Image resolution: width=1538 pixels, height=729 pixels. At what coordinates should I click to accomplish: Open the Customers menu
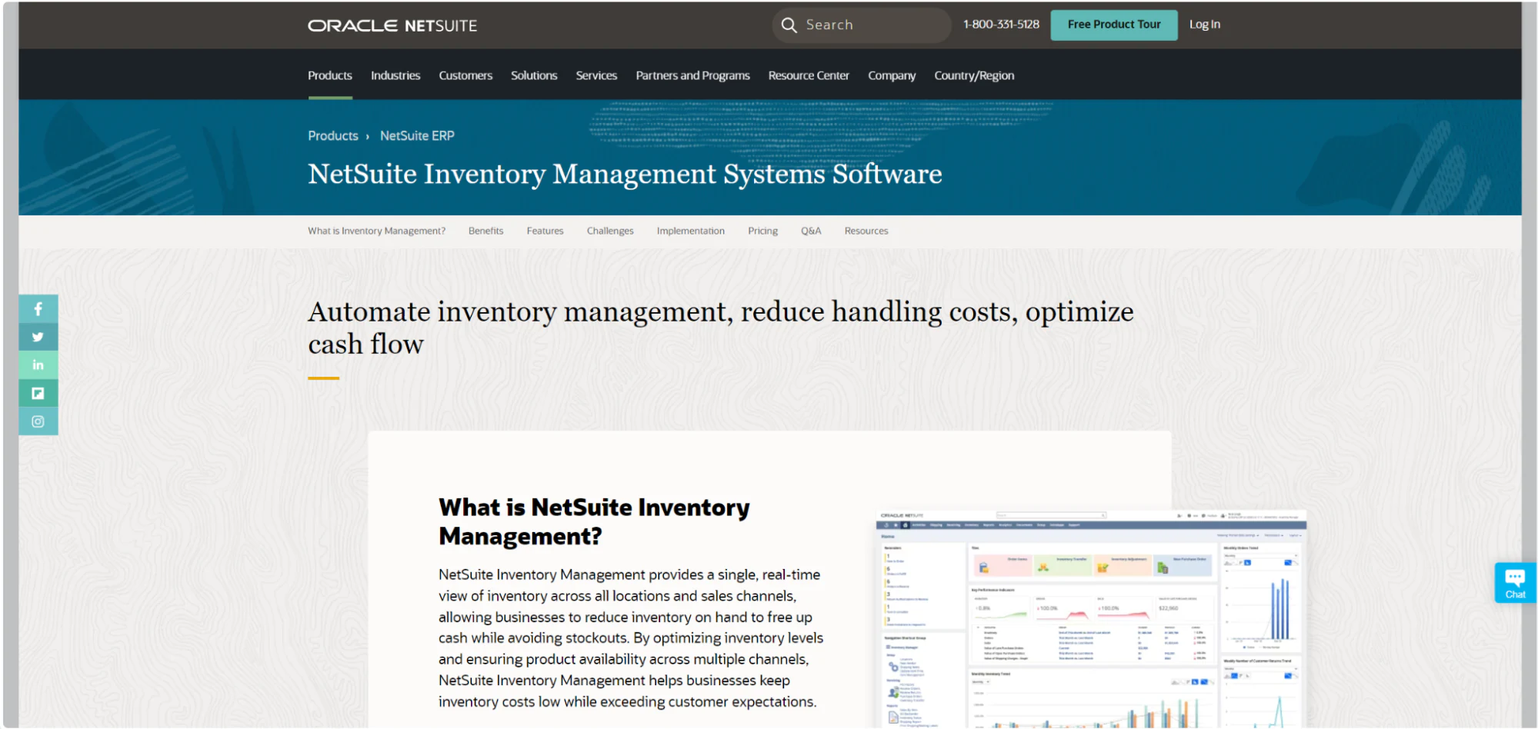click(465, 75)
